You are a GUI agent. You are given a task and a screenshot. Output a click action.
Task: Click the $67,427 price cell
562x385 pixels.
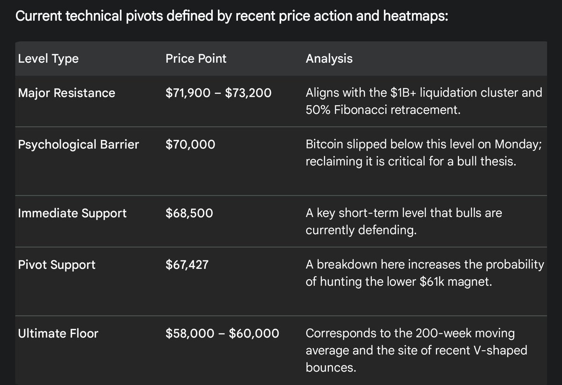[x=187, y=265]
